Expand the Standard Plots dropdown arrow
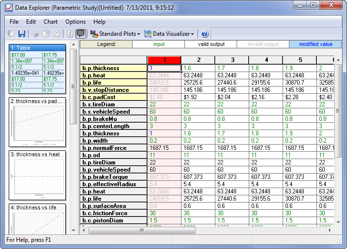 [x=139, y=34]
